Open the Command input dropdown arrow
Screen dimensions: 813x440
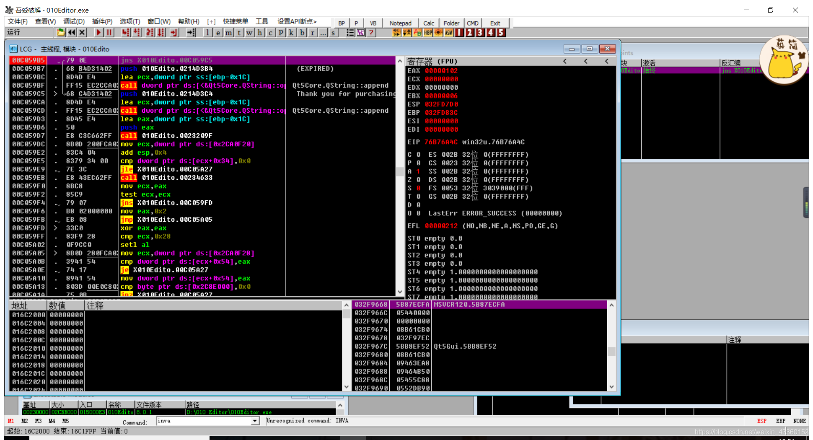pyautogui.click(x=255, y=421)
